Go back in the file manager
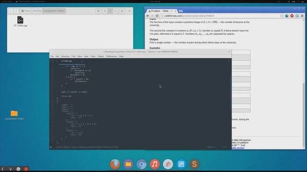307x172 pixels. pyautogui.click(x=11, y=11)
